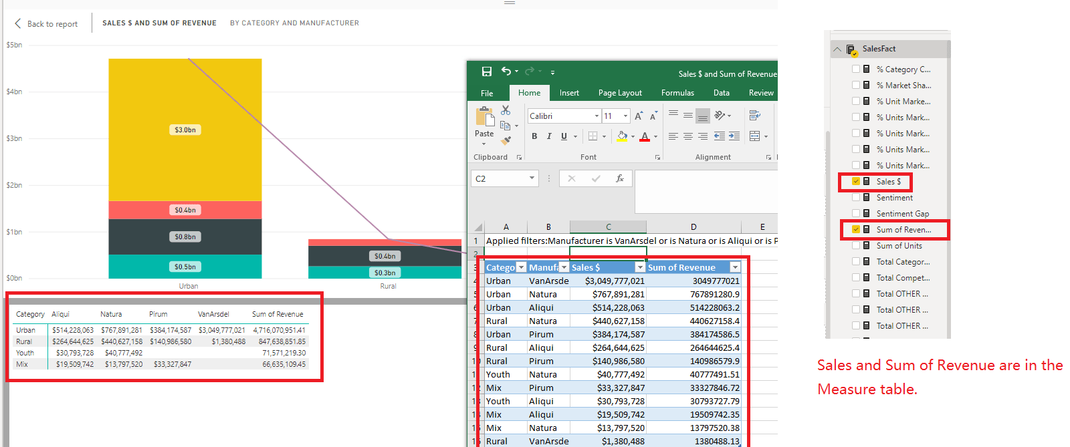This screenshot has width=1070, height=447.
Task: Set bottom vertical alignment
Action: (x=703, y=116)
